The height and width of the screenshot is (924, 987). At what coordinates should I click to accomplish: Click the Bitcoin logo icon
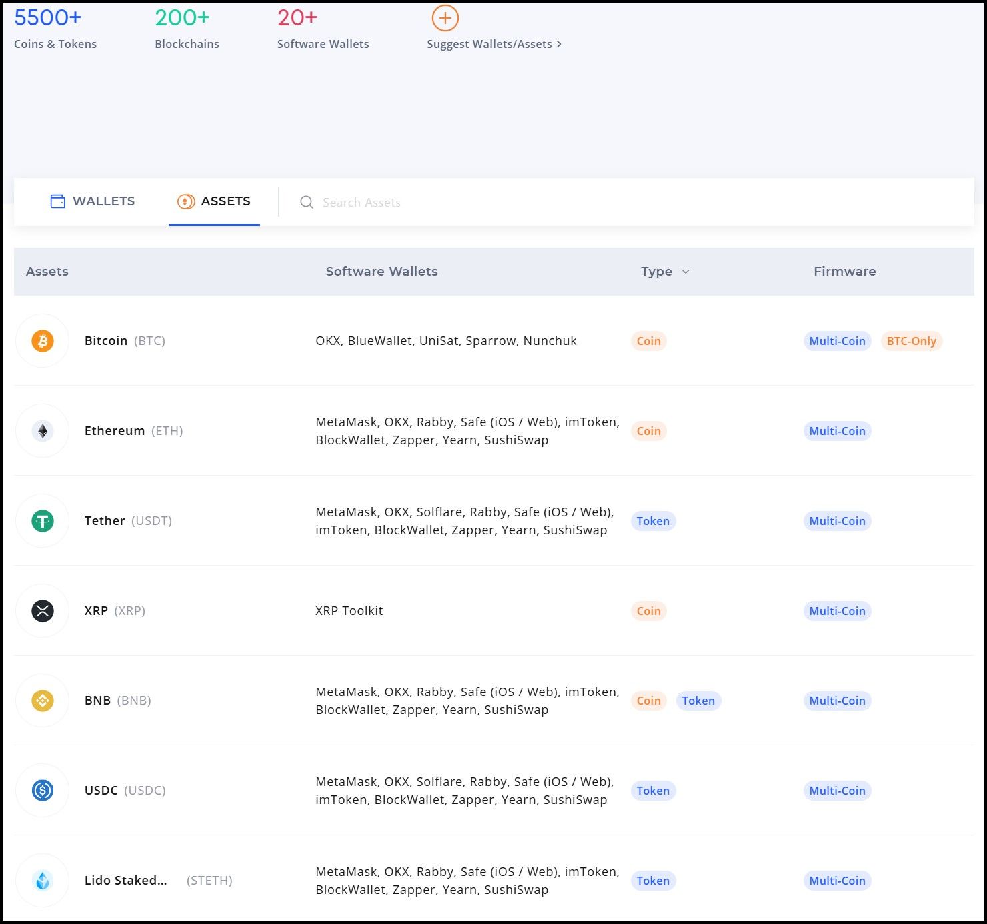coord(43,341)
